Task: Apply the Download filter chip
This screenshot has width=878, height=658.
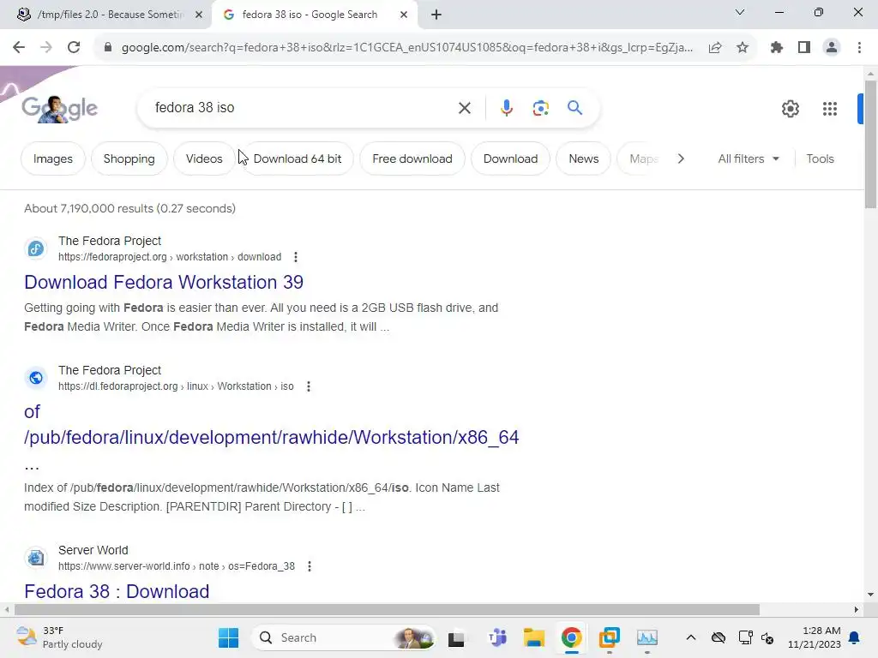Action: click(510, 159)
